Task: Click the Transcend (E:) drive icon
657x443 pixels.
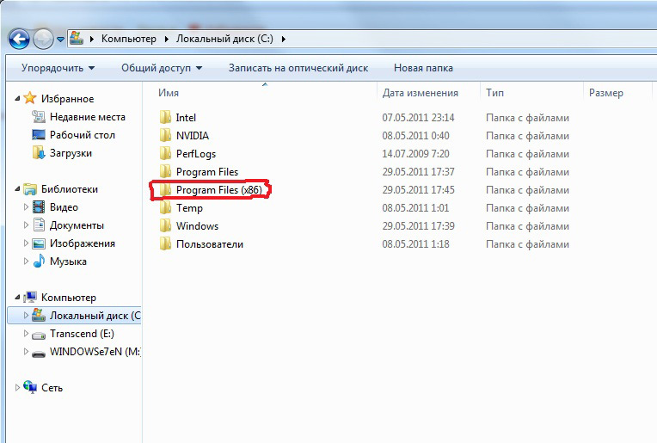Action: [39, 335]
